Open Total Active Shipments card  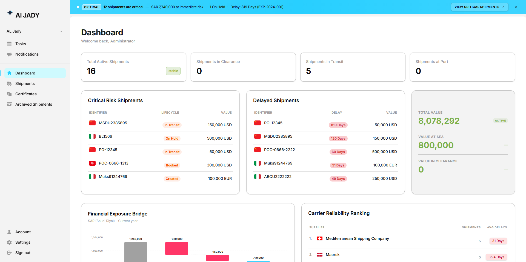(x=134, y=67)
